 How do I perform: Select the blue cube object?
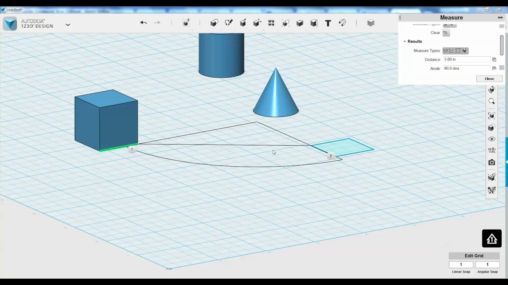[106, 120]
